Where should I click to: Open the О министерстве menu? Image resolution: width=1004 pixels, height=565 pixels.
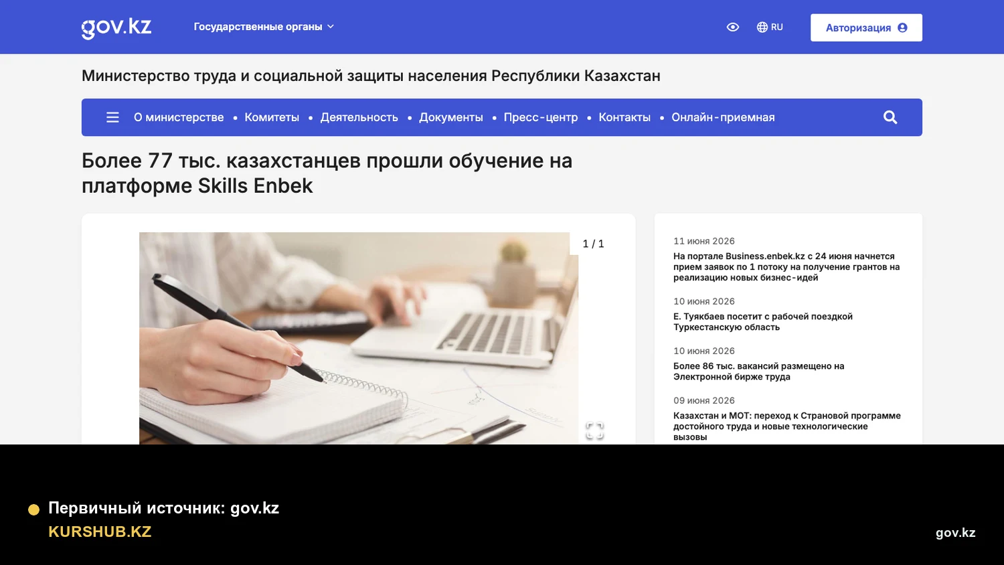click(179, 117)
